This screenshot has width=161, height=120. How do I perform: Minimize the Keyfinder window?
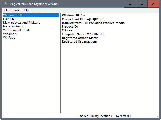130,4
